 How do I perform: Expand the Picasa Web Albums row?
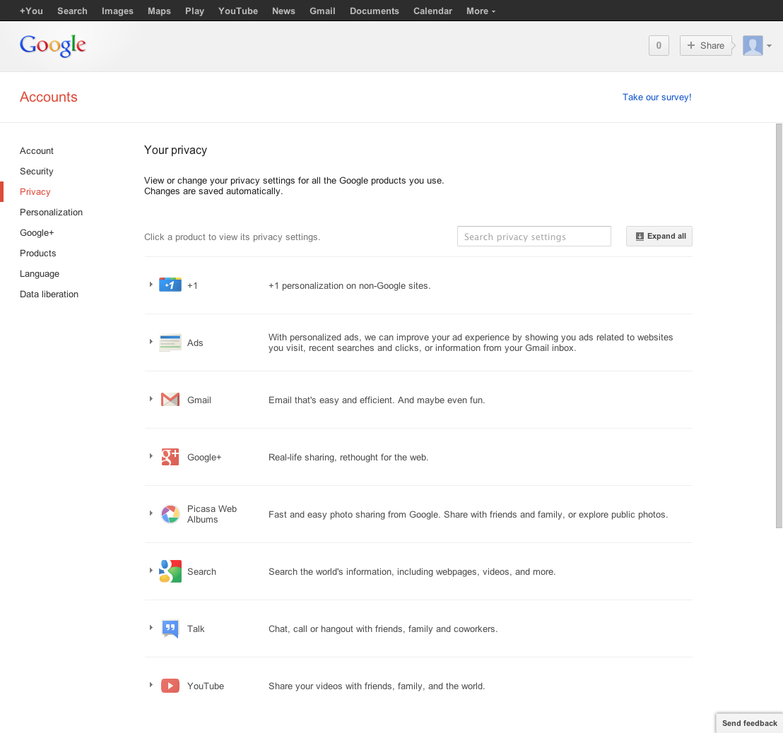[151, 513]
